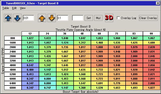Select cell 1.691 in the 6400 RPM row

click(99, 83)
